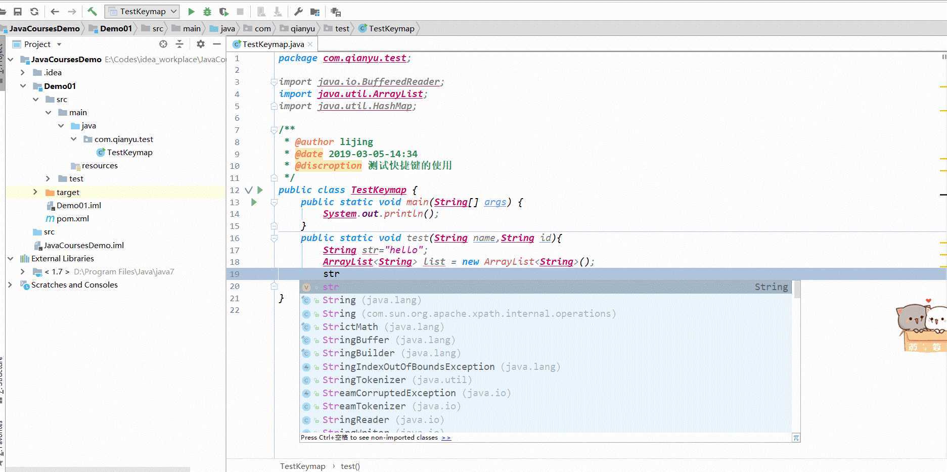947x472 pixels.
Task: Click the crosshair icon in the Project panel header
Action: 163,44
